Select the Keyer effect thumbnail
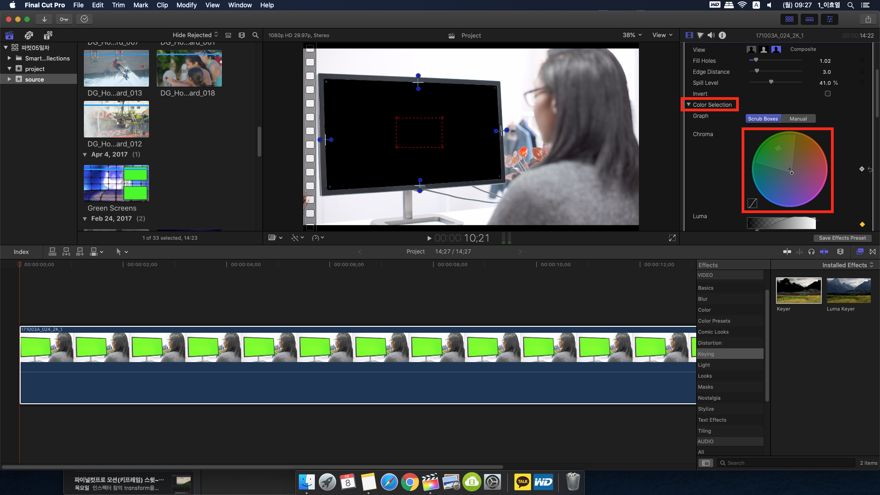The width and height of the screenshot is (880, 495). [798, 290]
